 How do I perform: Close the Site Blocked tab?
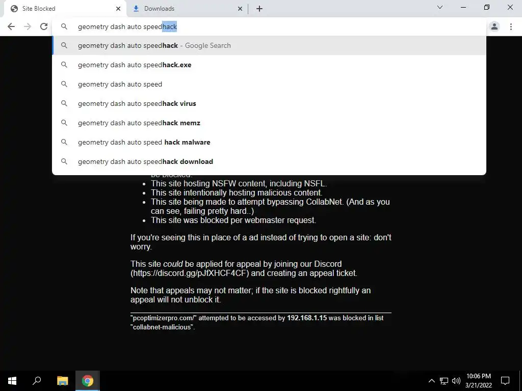118,9
